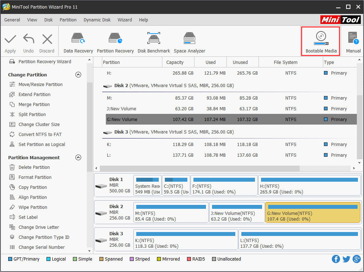364x272 pixels.
Task: Click Align Partition icon
Action: coord(12,197)
